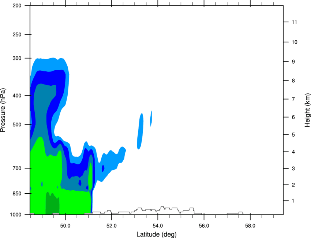Pick the 9 km height label
The image size is (311, 238).
(293, 62)
